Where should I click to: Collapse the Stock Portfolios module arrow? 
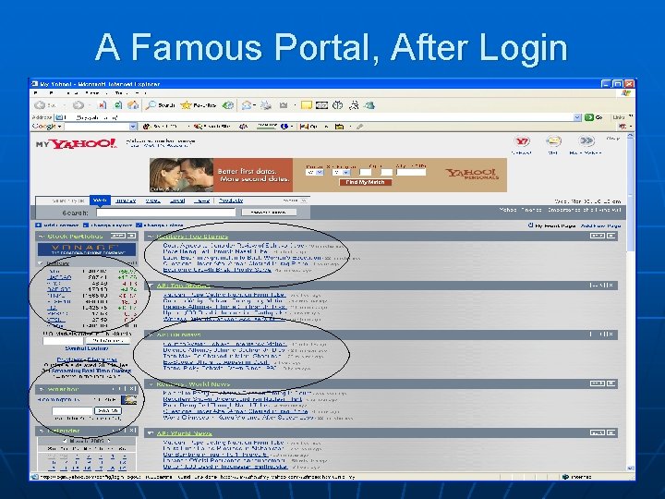(42, 237)
